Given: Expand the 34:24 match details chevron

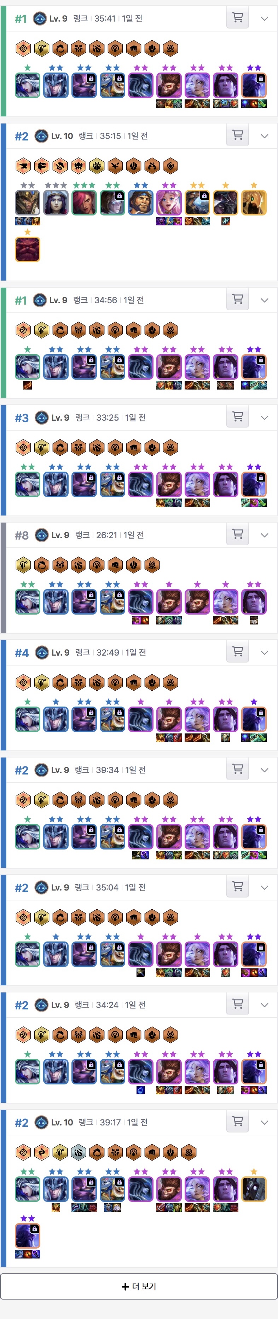Looking at the screenshot, I should (x=265, y=1004).
